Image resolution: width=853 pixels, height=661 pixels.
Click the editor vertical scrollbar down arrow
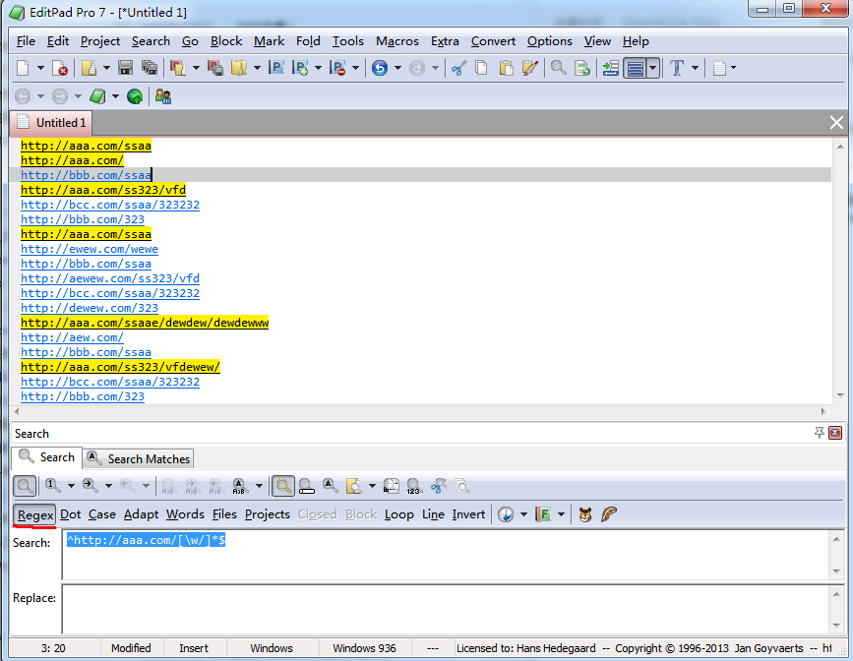[x=840, y=395]
